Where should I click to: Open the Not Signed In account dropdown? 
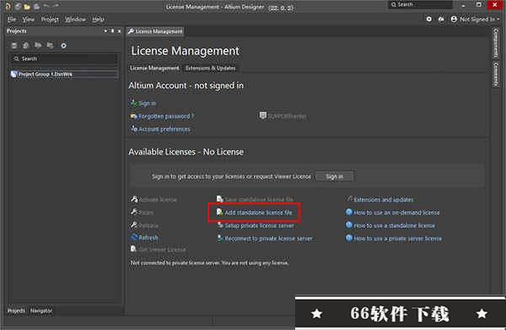(x=475, y=19)
